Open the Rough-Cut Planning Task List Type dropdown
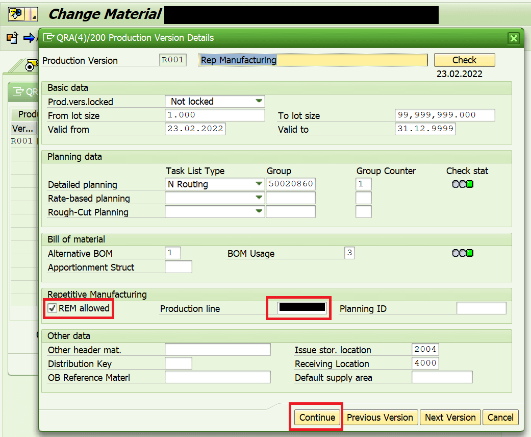This screenshot has height=437, width=531. (x=260, y=211)
